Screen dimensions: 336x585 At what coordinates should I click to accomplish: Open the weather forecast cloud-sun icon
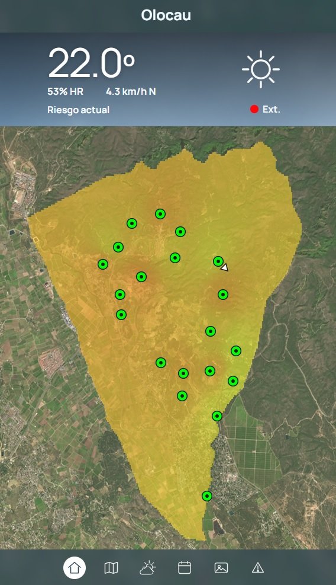coord(147,567)
